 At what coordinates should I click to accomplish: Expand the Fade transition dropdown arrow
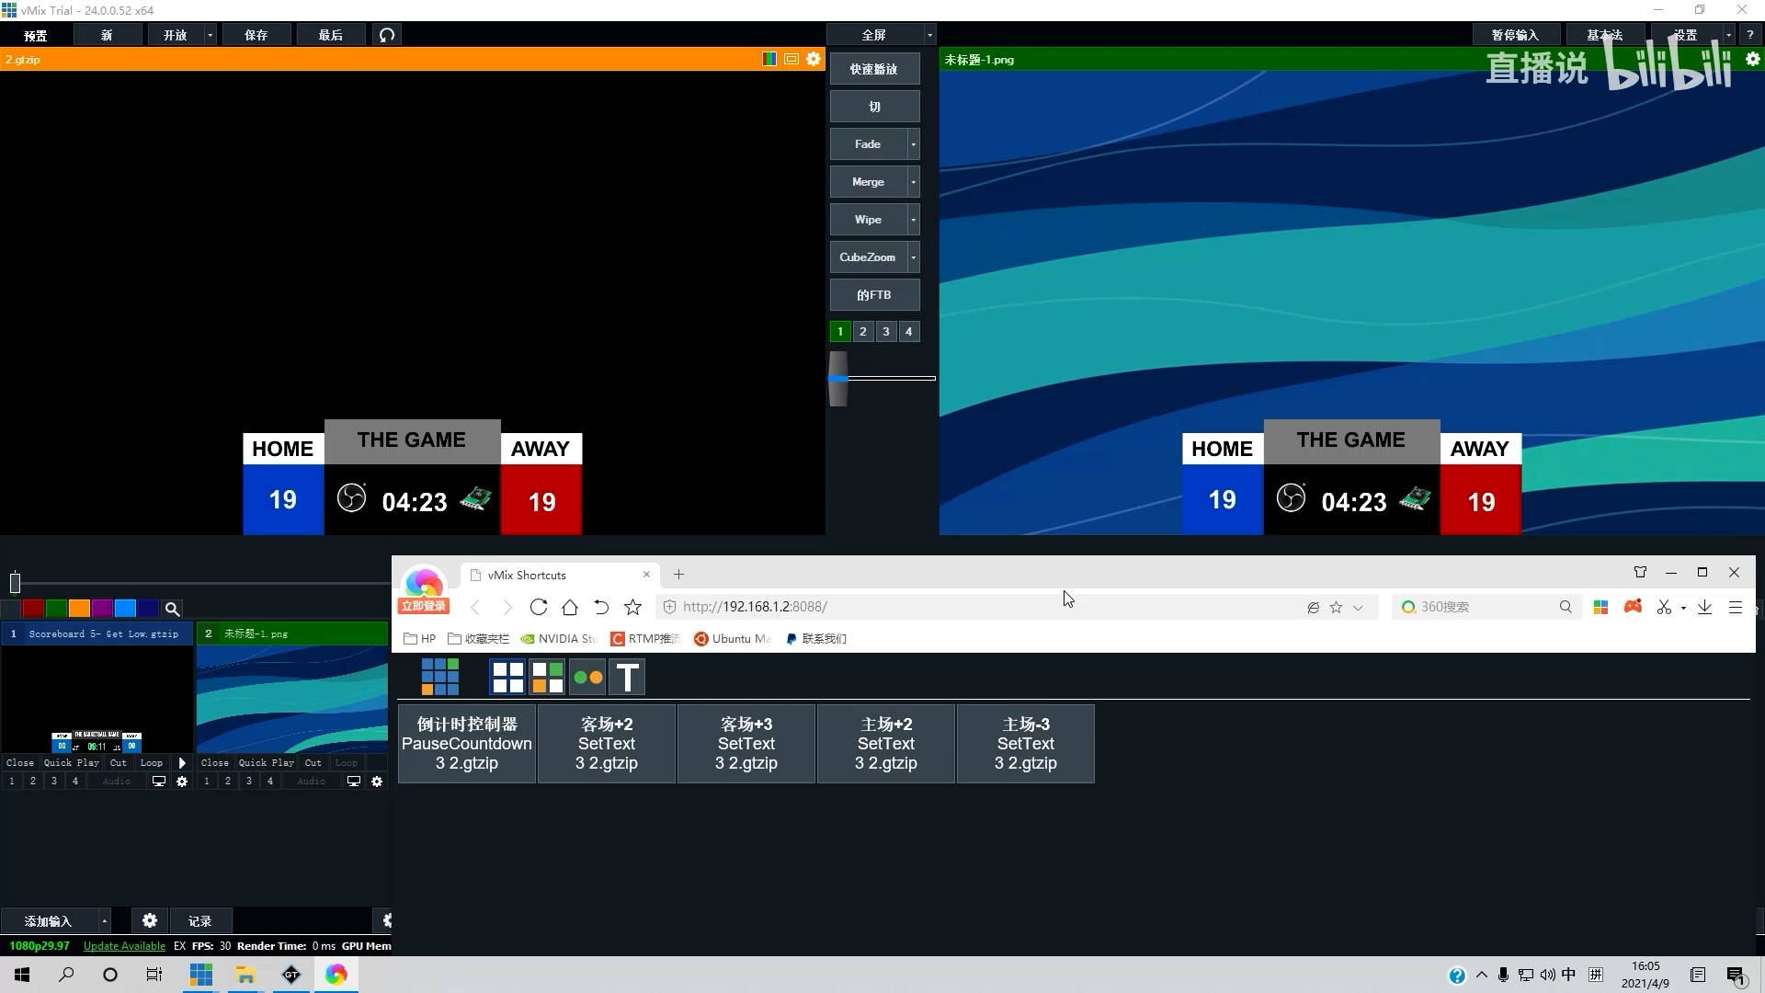tap(913, 144)
